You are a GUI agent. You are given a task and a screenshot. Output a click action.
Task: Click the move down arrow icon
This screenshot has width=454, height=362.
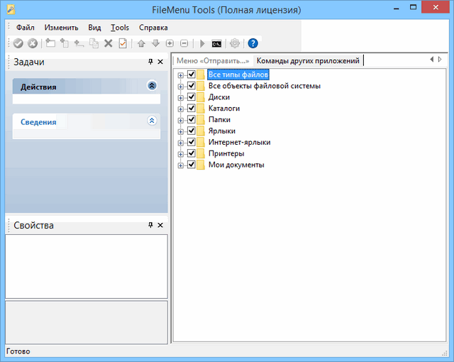155,43
